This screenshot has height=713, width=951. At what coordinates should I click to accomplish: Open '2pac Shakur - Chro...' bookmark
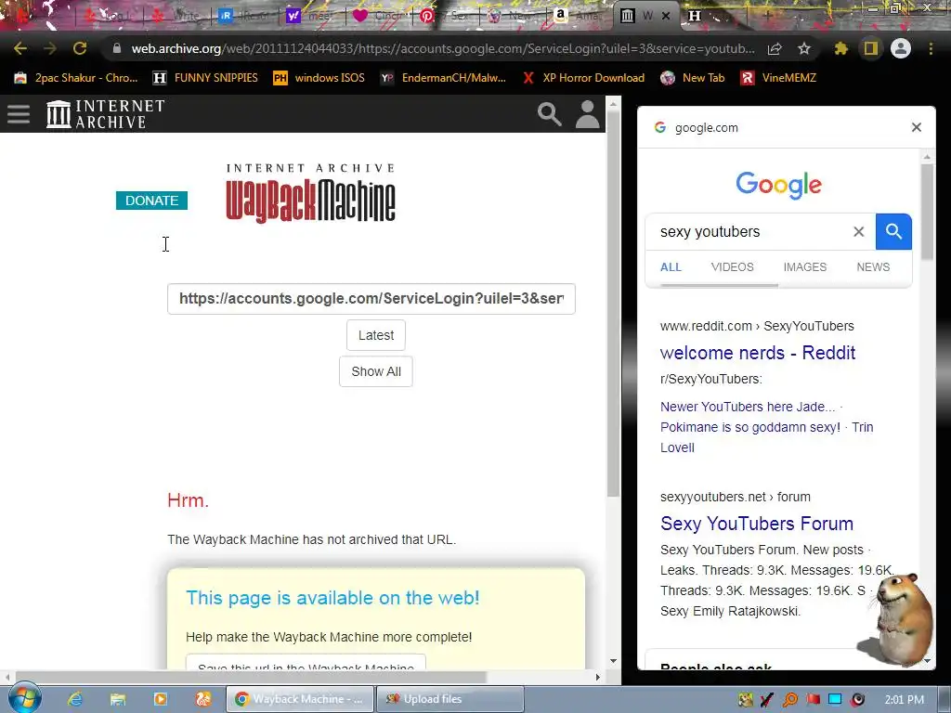tap(76, 78)
